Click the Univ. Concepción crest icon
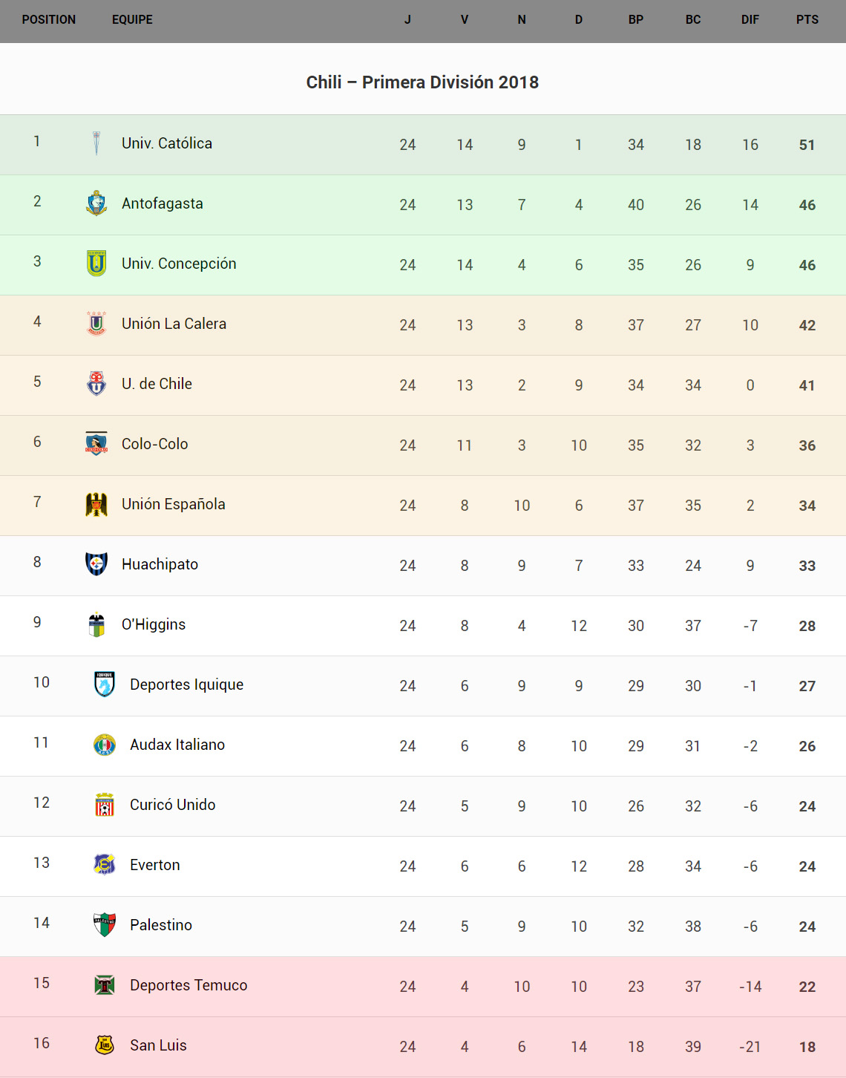 (x=96, y=264)
